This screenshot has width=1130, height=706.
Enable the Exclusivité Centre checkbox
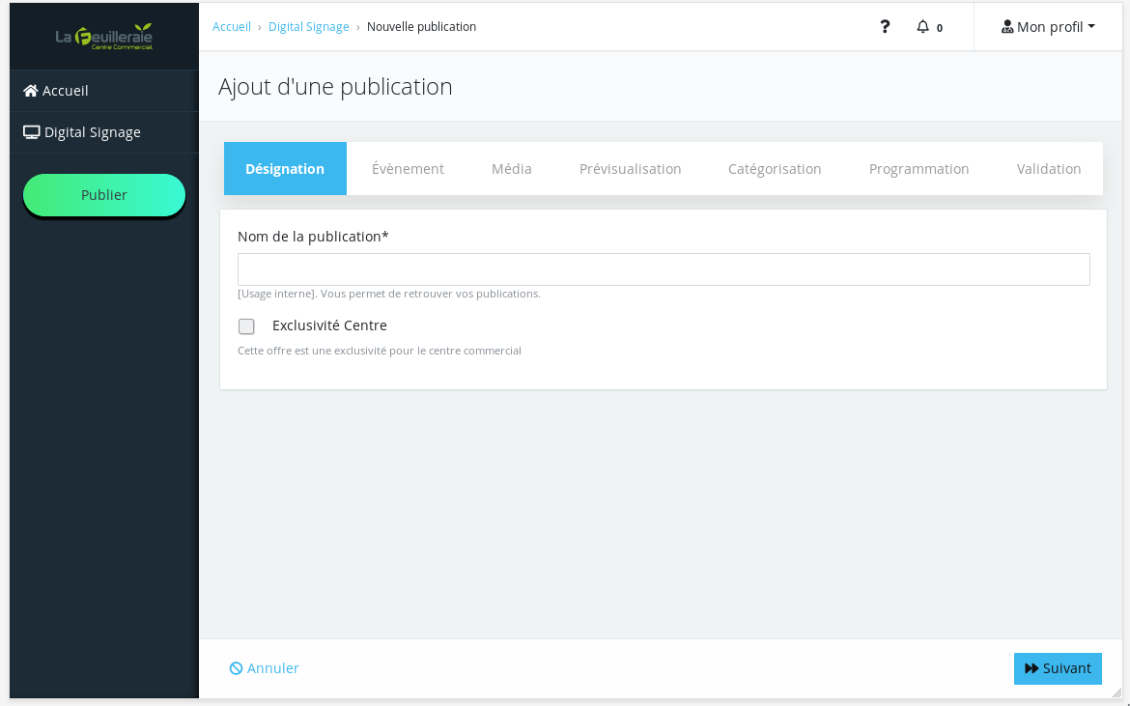point(246,326)
